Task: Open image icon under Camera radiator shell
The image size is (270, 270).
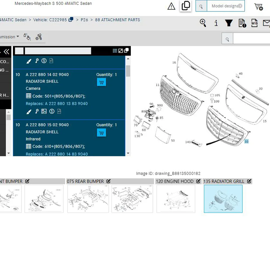Action: tap(44, 112)
